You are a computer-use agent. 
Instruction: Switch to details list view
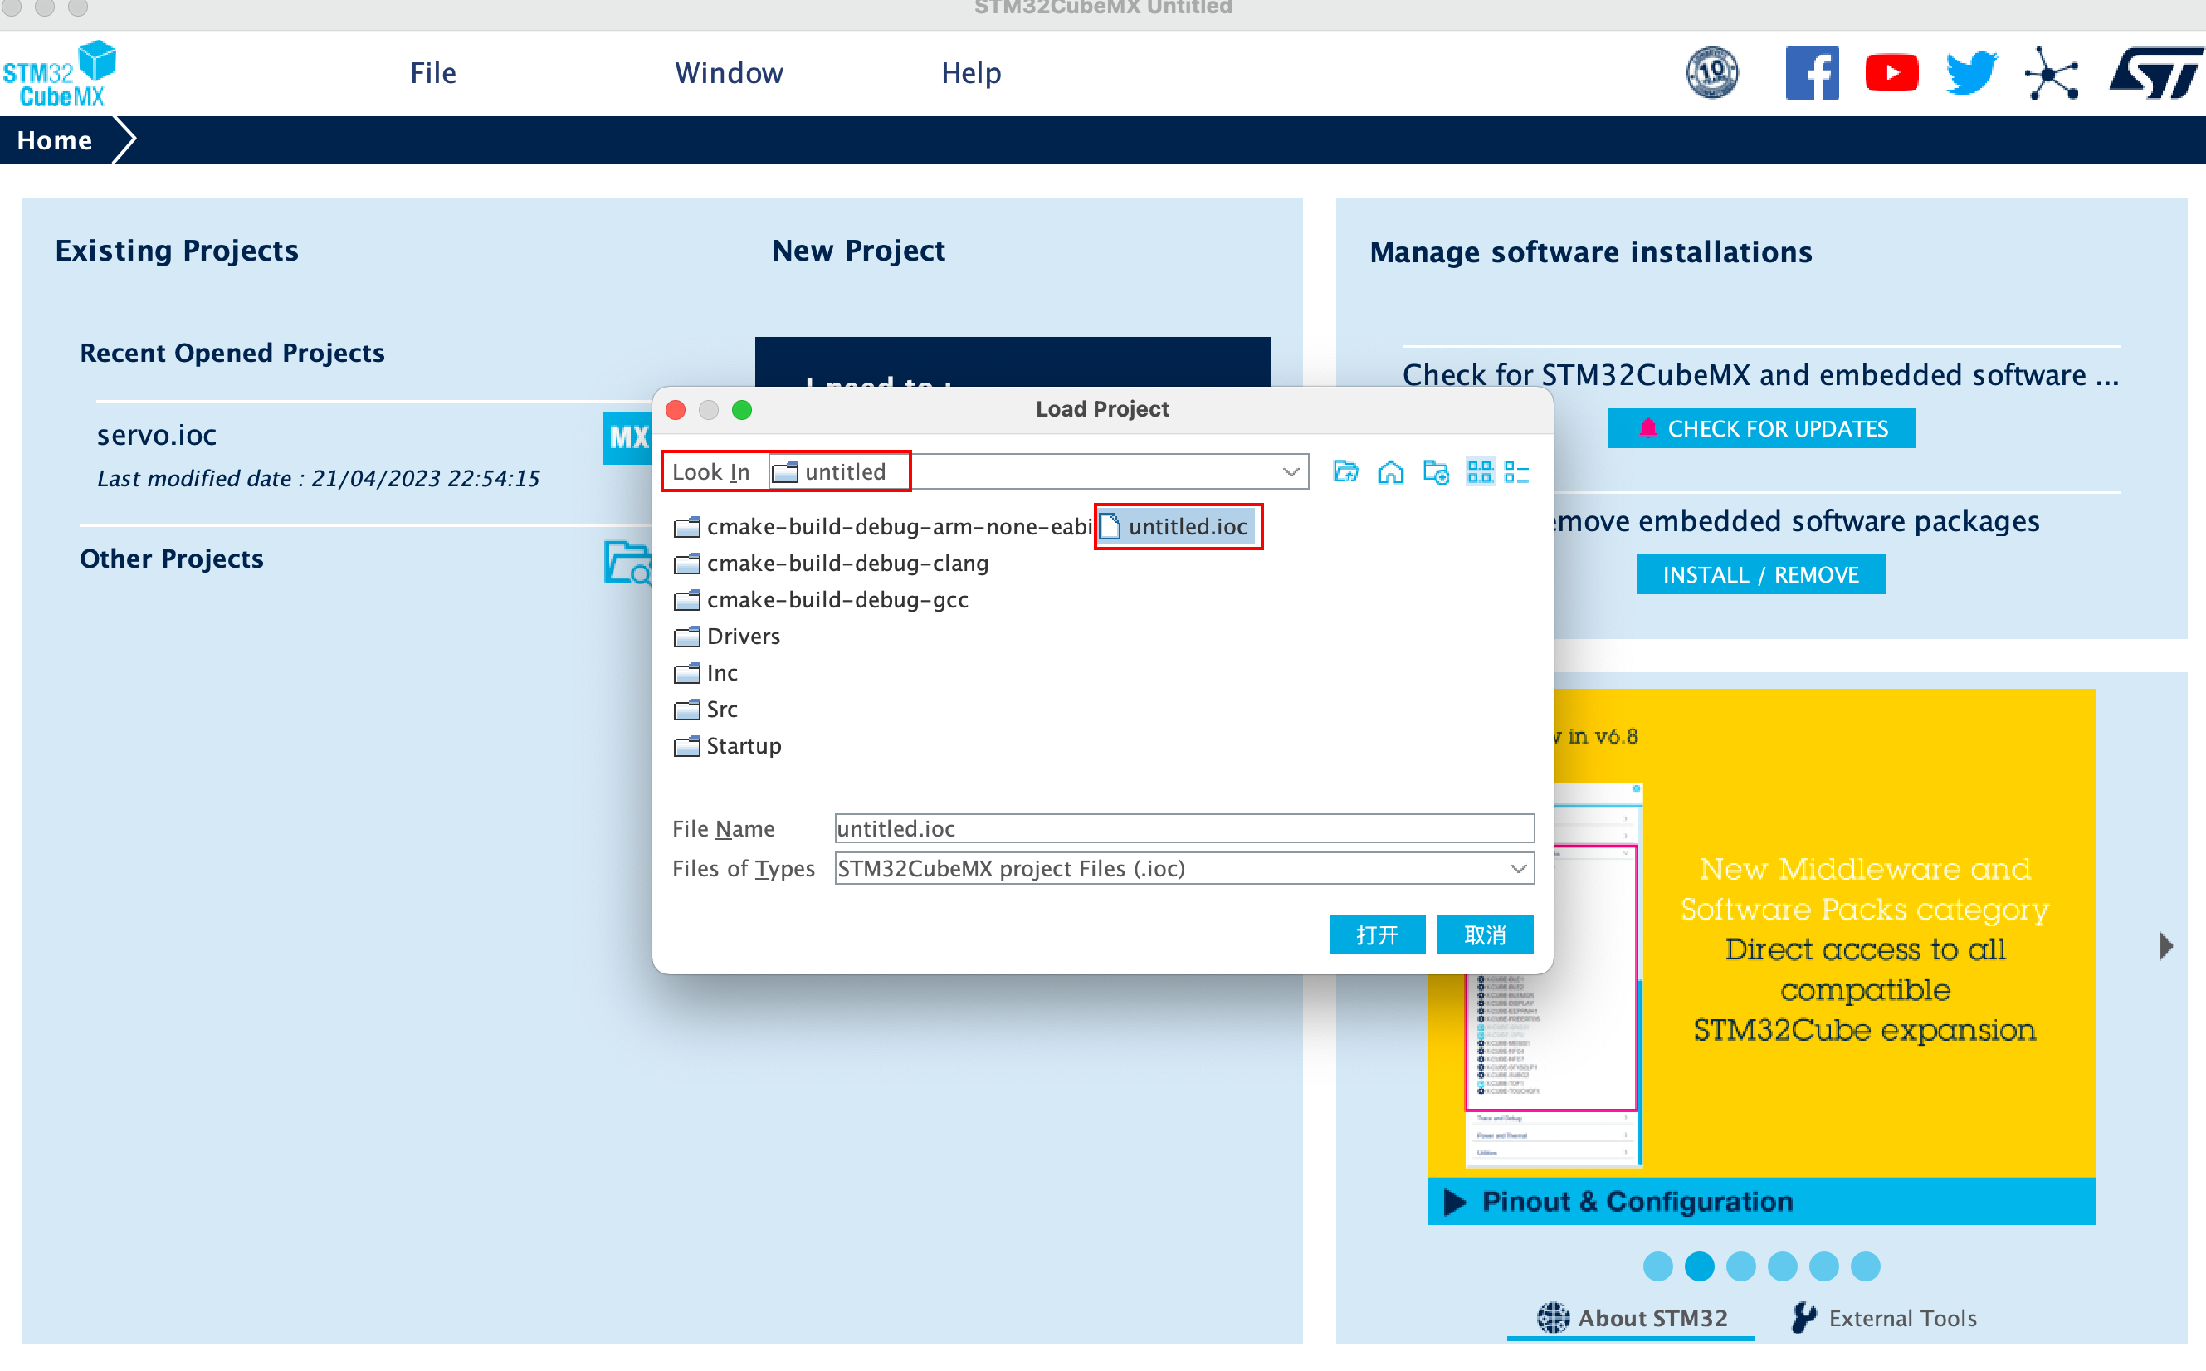coord(1516,471)
